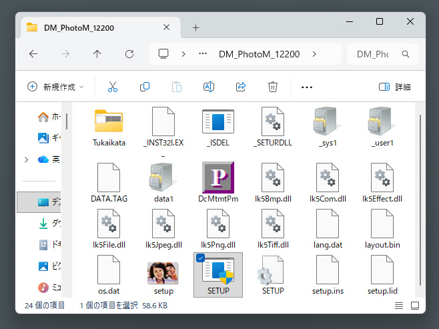Click the Cut scissors icon

(112, 87)
